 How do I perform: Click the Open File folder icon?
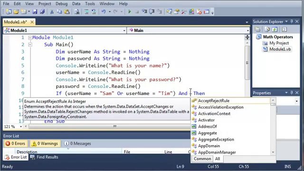click(x=16, y=11)
